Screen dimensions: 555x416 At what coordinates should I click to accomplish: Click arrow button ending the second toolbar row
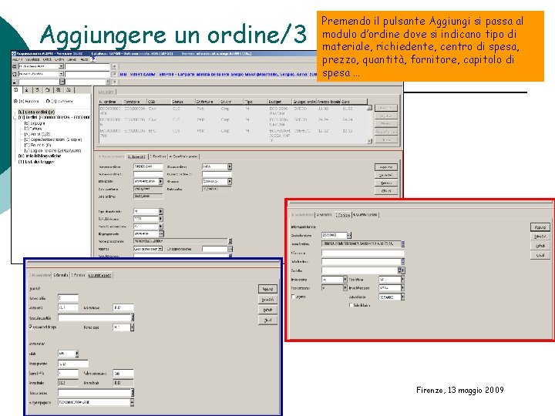pos(114,74)
